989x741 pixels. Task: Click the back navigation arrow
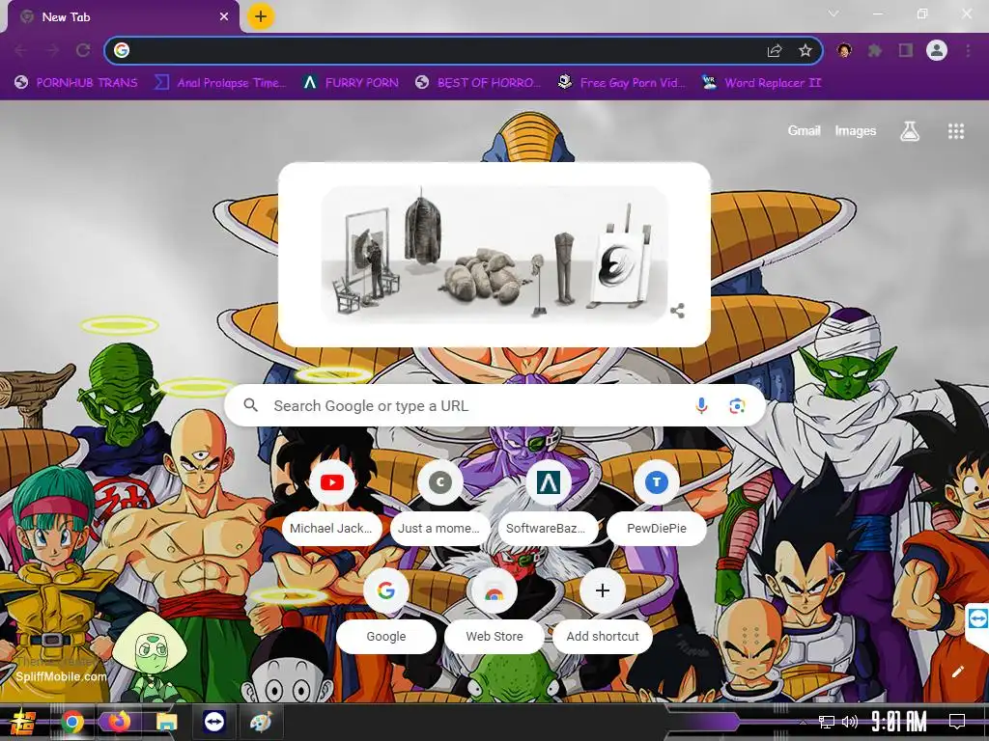pyautogui.click(x=21, y=50)
